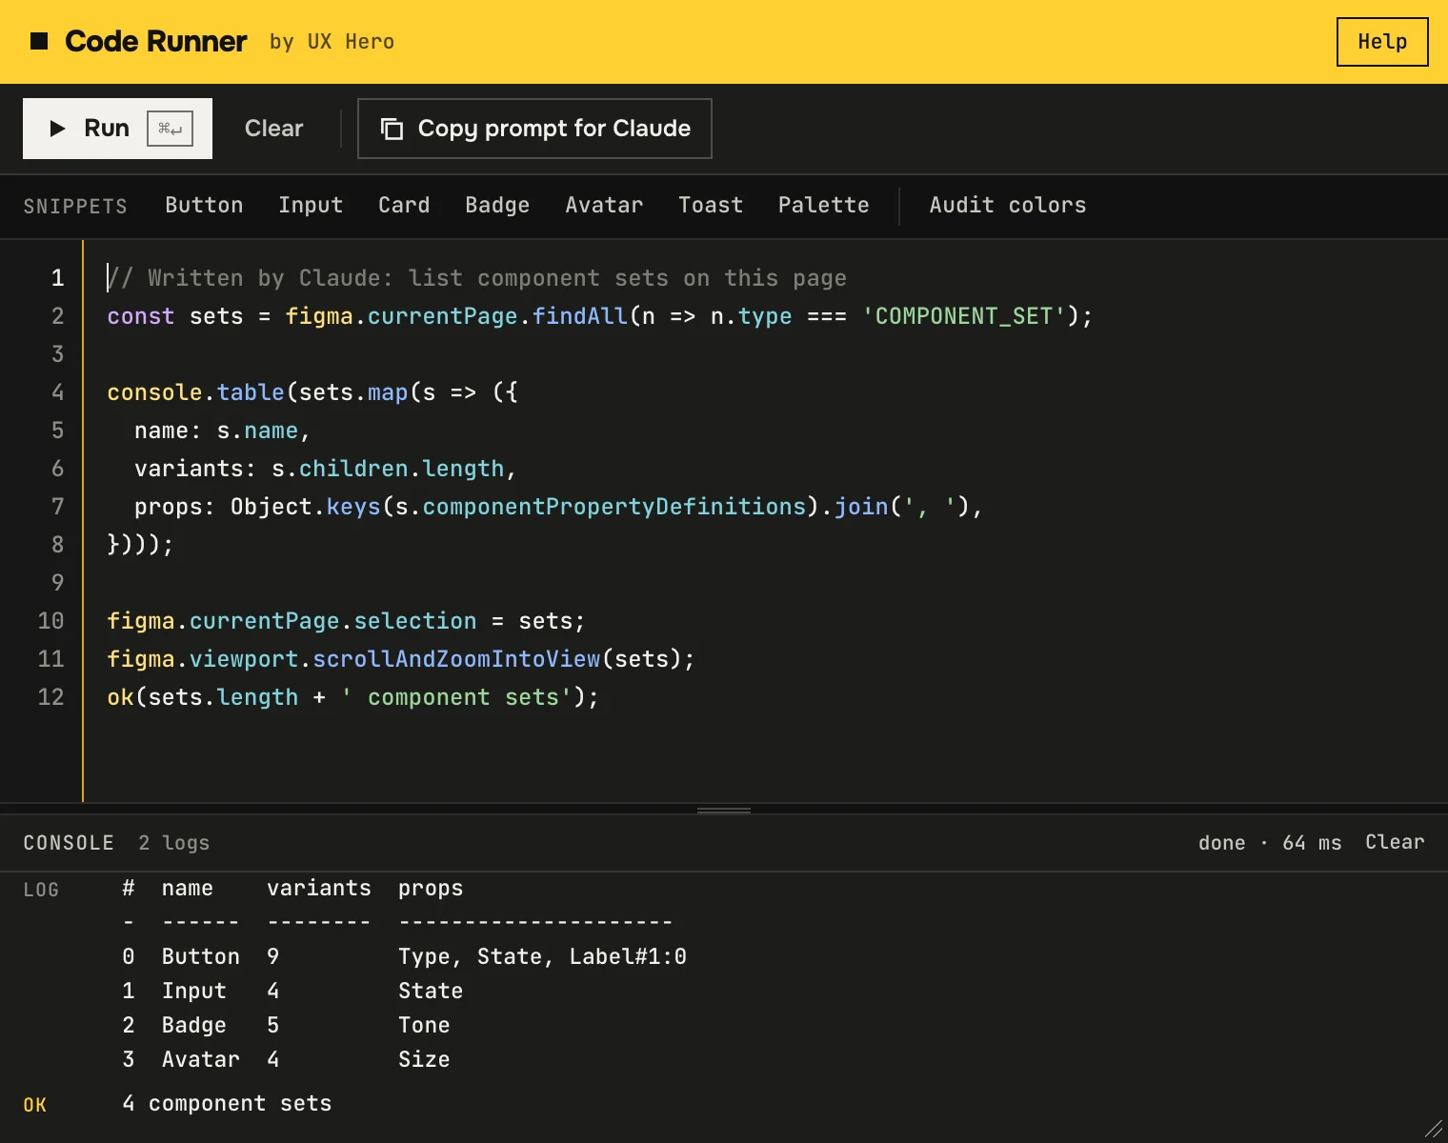The image size is (1448, 1143).
Task: Click the 'by UX Hero' text
Action: tap(332, 42)
